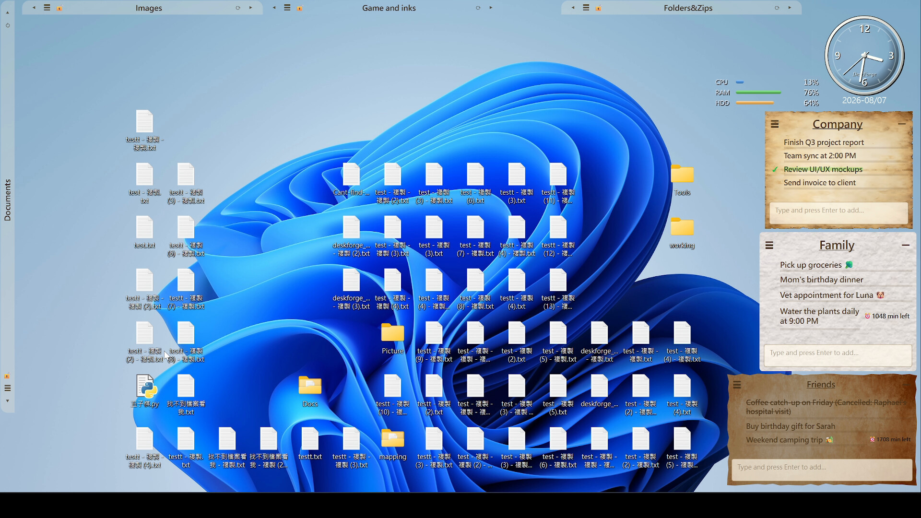
Task: Click the '1708 min left' reminder
Action: (890, 439)
